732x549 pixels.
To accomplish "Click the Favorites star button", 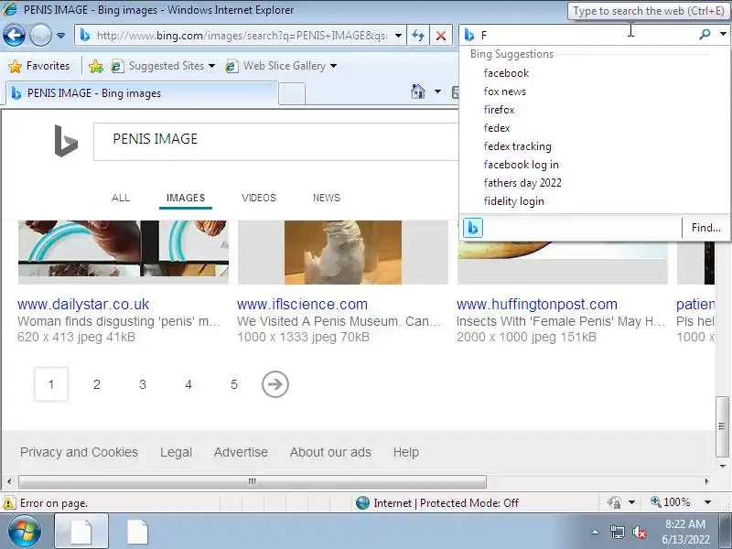I will (39, 66).
